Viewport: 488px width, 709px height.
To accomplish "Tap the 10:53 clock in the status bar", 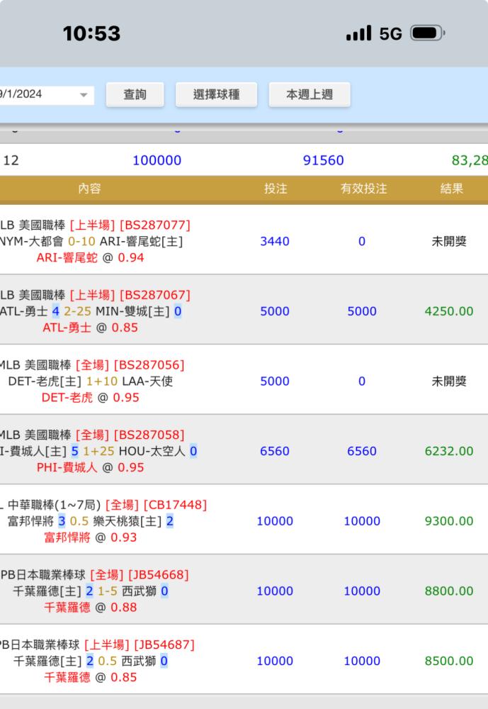I will coord(92,33).
